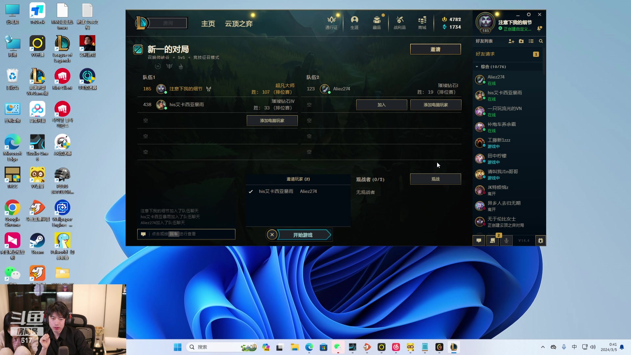Open the bug report icon
The width and height of the screenshot is (631, 355).
tap(541, 241)
